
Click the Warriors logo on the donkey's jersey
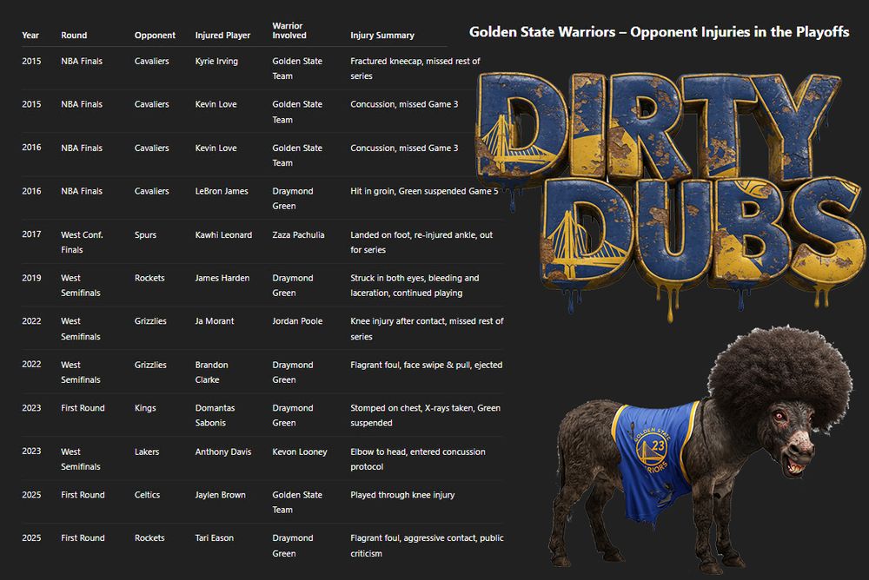point(653,451)
